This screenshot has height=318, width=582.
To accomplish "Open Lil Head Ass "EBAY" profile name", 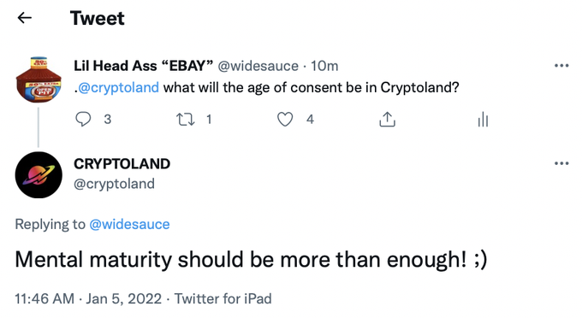I will tap(143, 66).
